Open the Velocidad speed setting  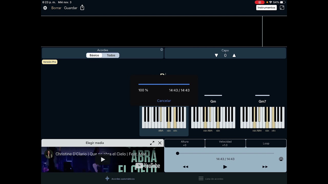coord(225,143)
